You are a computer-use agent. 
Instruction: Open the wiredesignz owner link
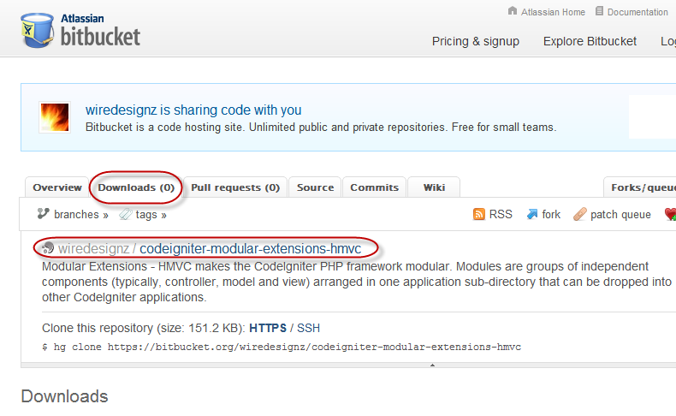93,249
